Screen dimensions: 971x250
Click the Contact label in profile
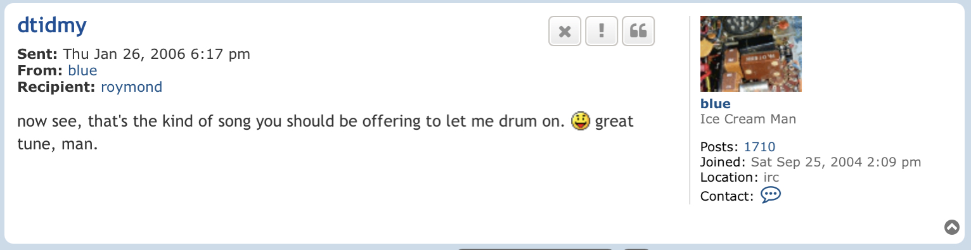pos(727,196)
